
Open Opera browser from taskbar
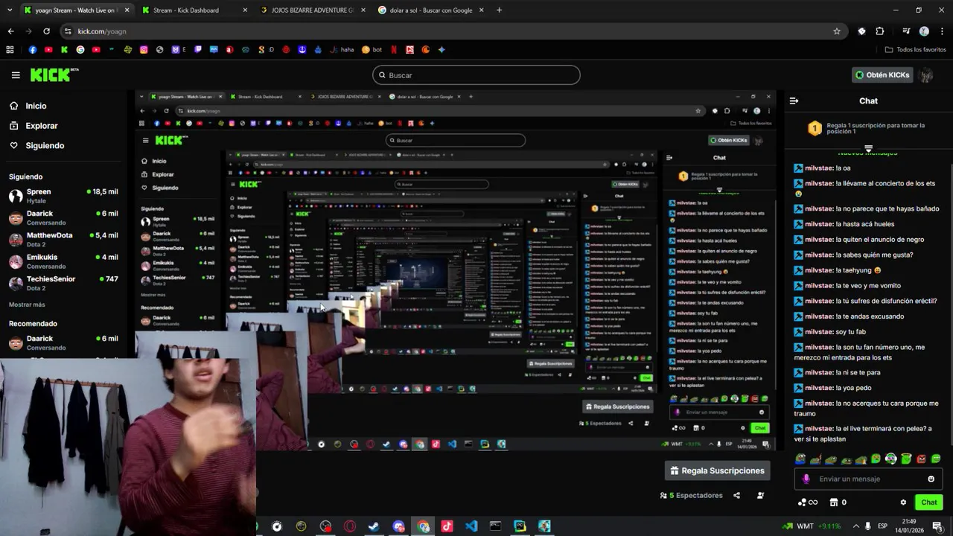(x=350, y=526)
